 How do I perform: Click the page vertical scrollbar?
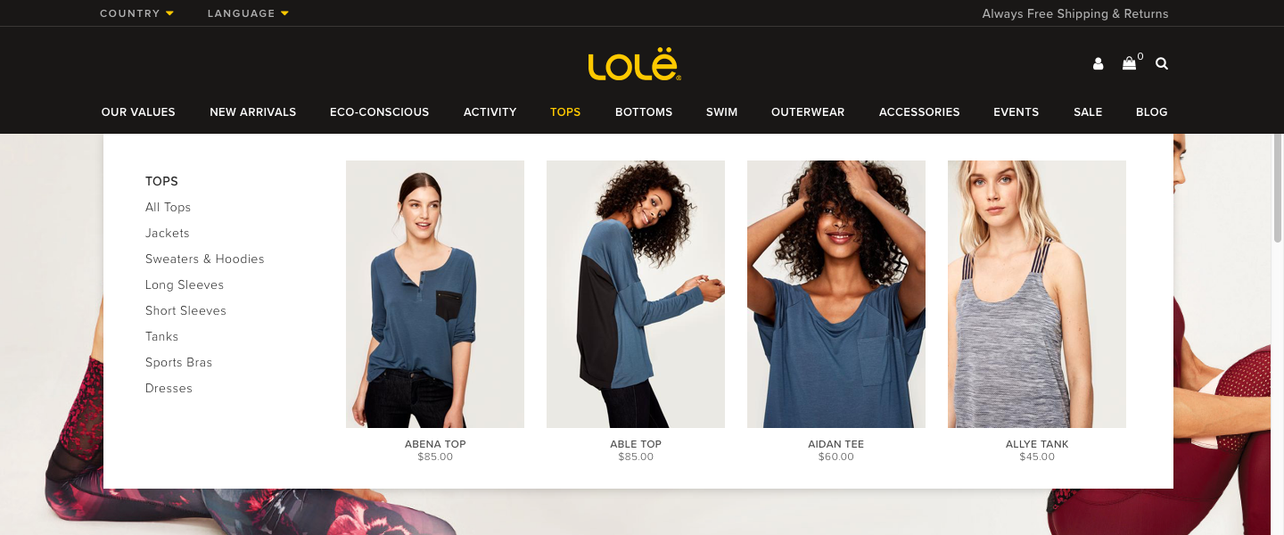tap(1277, 334)
